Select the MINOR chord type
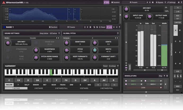The image size is (183, 110). [x=36, y=84]
